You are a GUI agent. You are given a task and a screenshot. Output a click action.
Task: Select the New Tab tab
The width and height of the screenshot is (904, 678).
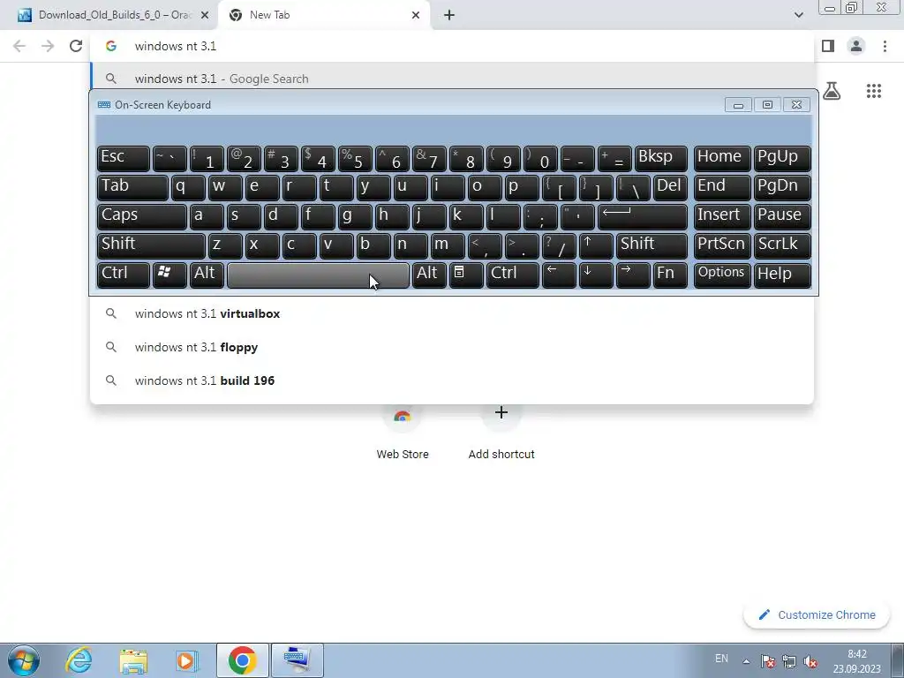(323, 15)
